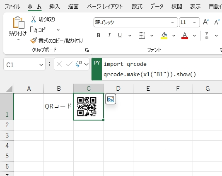Open the データ tab
Viewport: 222px width, 176px height.
tap(157, 7)
